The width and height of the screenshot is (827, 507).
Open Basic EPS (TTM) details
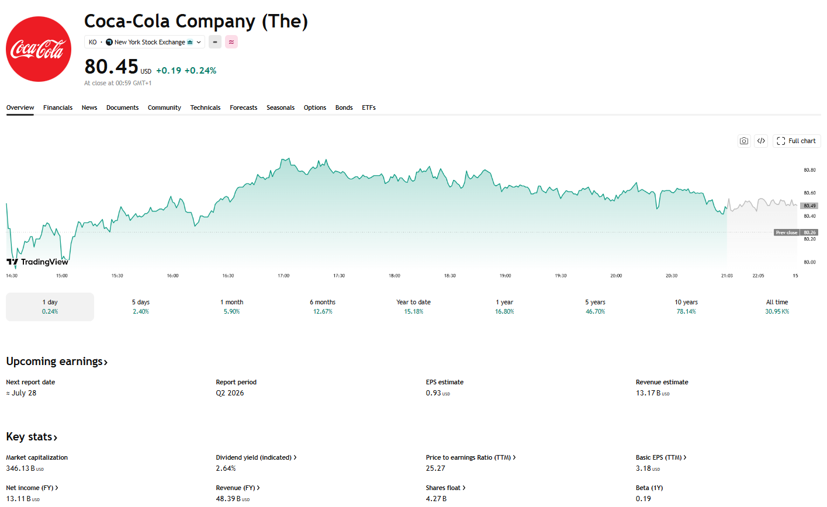[661, 457]
